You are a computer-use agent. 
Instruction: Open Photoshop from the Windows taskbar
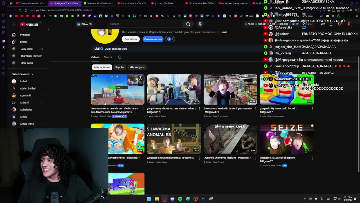(203, 199)
